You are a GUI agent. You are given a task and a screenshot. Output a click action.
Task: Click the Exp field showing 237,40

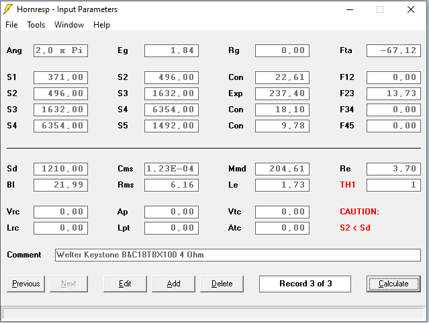point(283,93)
